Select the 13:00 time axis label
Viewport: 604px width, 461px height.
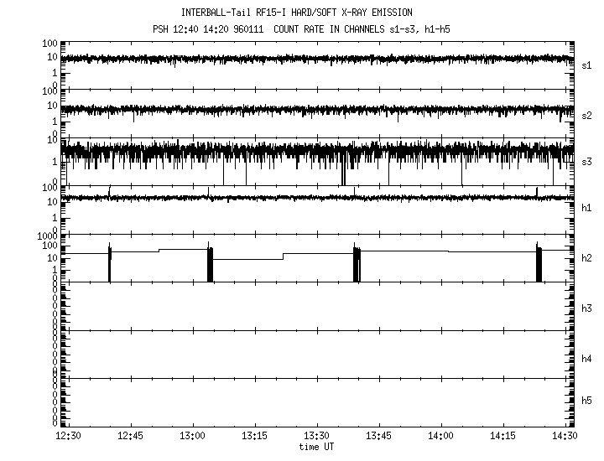[x=192, y=436]
